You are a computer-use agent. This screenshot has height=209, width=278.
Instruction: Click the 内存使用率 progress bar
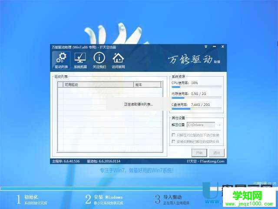click(196, 98)
